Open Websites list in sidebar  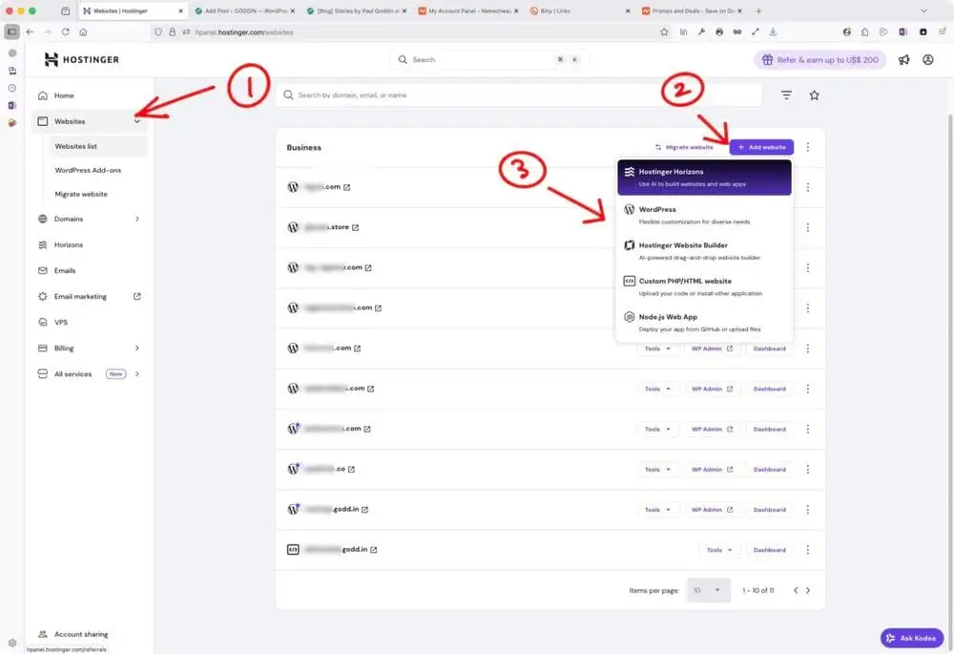tap(97, 146)
